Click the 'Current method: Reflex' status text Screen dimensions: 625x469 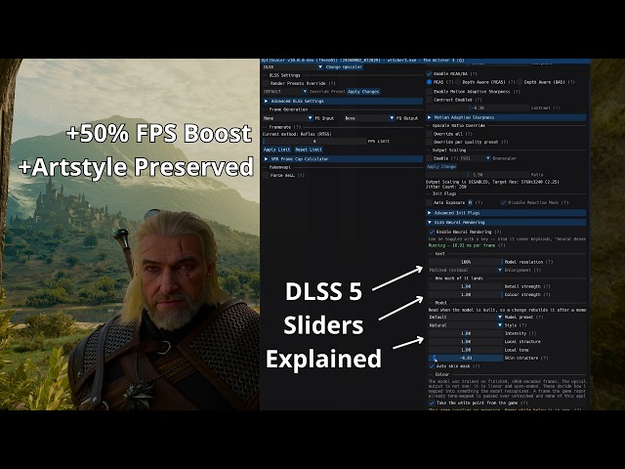(297, 134)
